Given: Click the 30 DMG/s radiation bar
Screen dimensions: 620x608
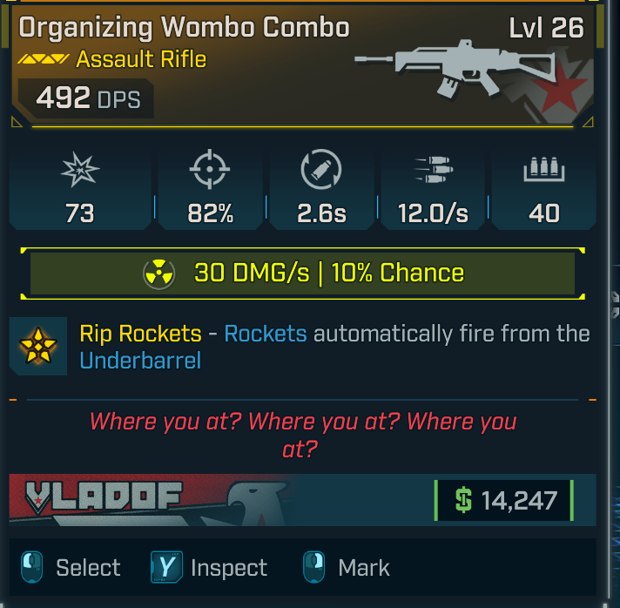Looking at the screenshot, I should click(302, 274).
